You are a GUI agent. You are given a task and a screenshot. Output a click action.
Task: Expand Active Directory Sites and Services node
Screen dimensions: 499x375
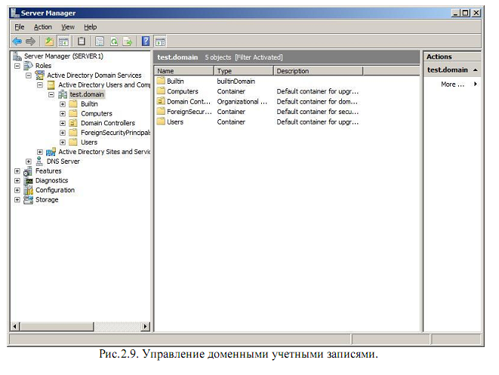point(40,152)
